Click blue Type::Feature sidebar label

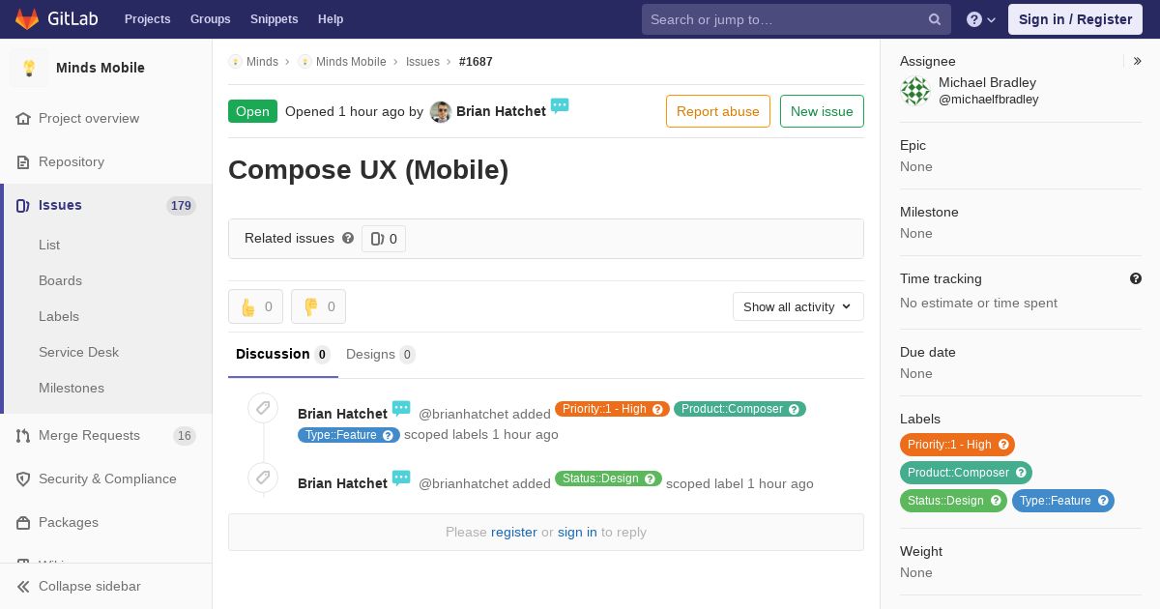pyautogui.click(x=1062, y=501)
